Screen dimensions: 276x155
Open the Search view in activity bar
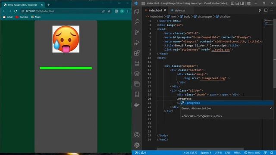[137, 22]
